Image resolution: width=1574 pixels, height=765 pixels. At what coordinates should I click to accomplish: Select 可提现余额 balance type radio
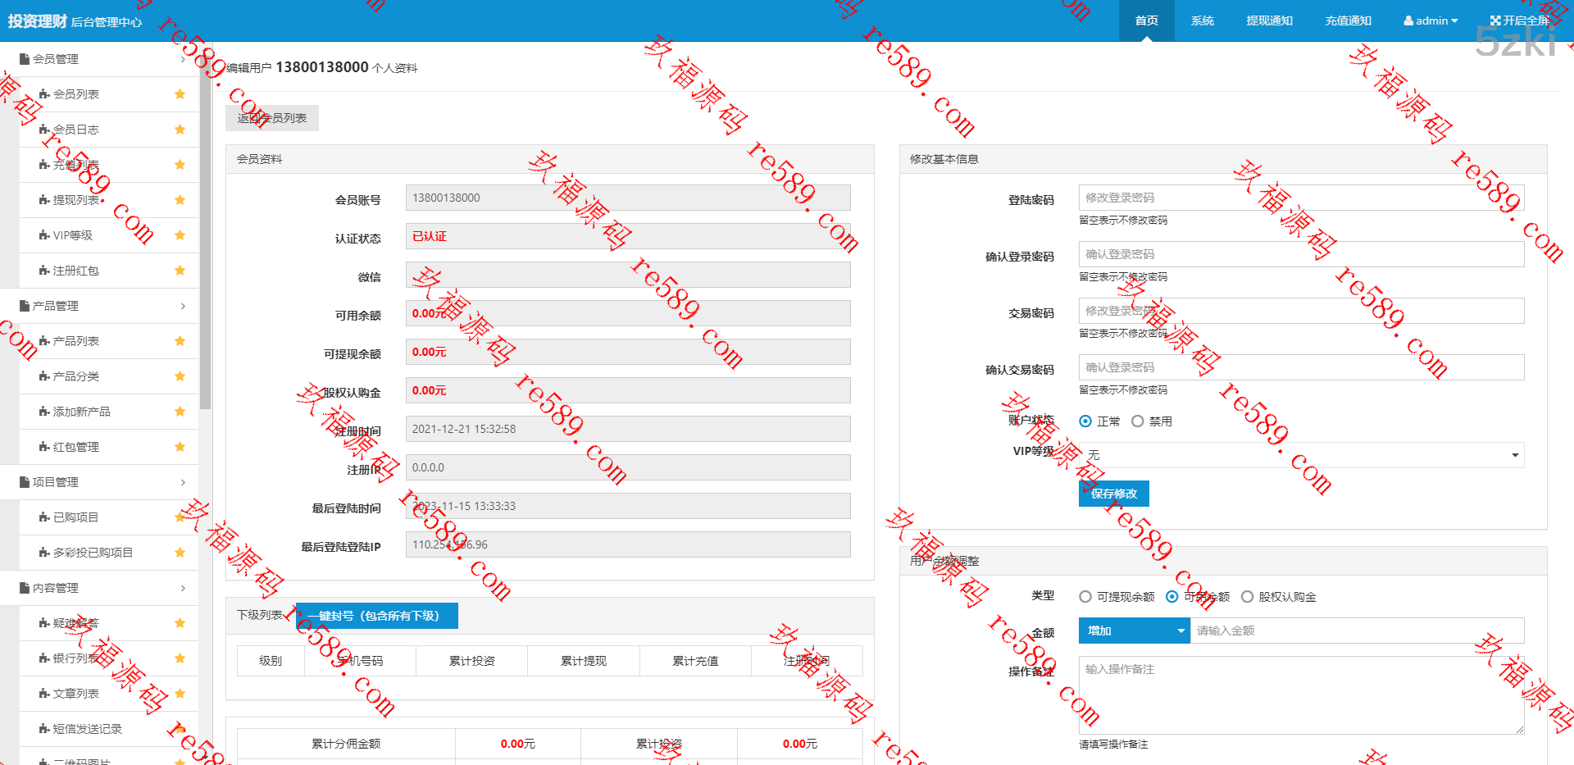(x=1085, y=597)
